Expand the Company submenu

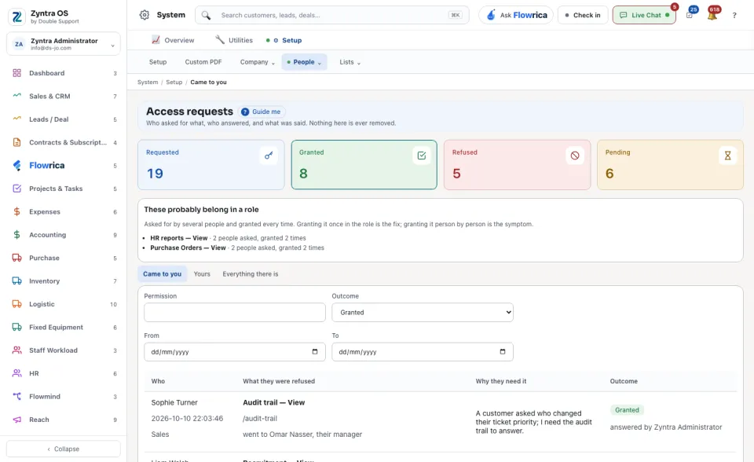258,62
